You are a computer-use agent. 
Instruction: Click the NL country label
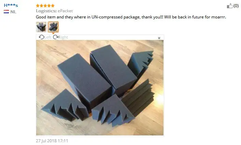(x=13, y=12)
